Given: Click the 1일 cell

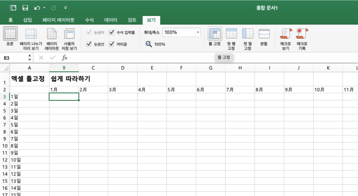Looking at the screenshot, I should pos(29,96).
